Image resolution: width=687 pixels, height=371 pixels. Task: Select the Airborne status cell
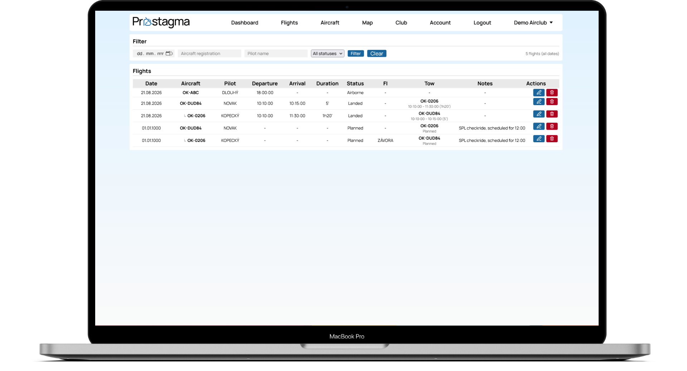355,93
